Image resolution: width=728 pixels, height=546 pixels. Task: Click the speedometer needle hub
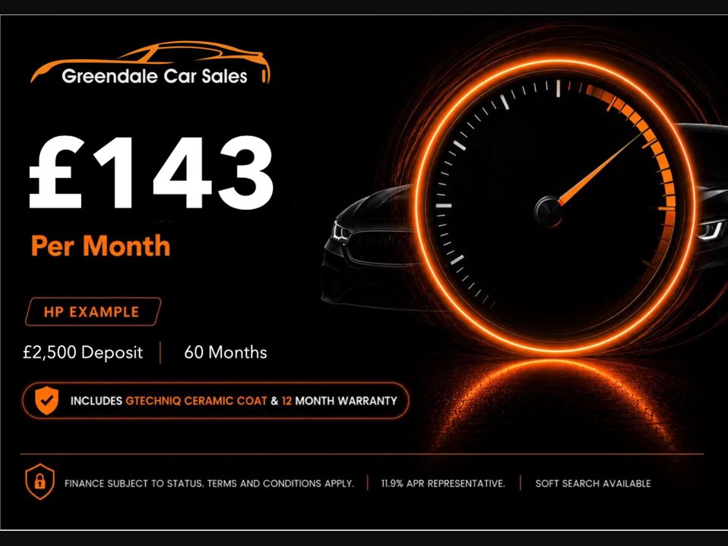click(x=549, y=211)
